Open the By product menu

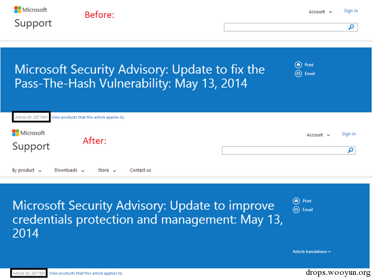[27, 170]
